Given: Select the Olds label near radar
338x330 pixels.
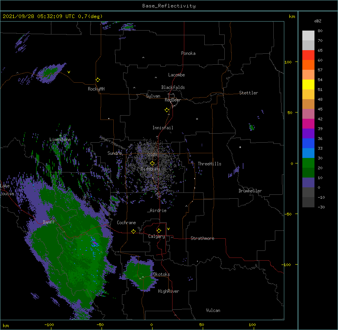Looking at the screenshot, I should coord(152,154).
